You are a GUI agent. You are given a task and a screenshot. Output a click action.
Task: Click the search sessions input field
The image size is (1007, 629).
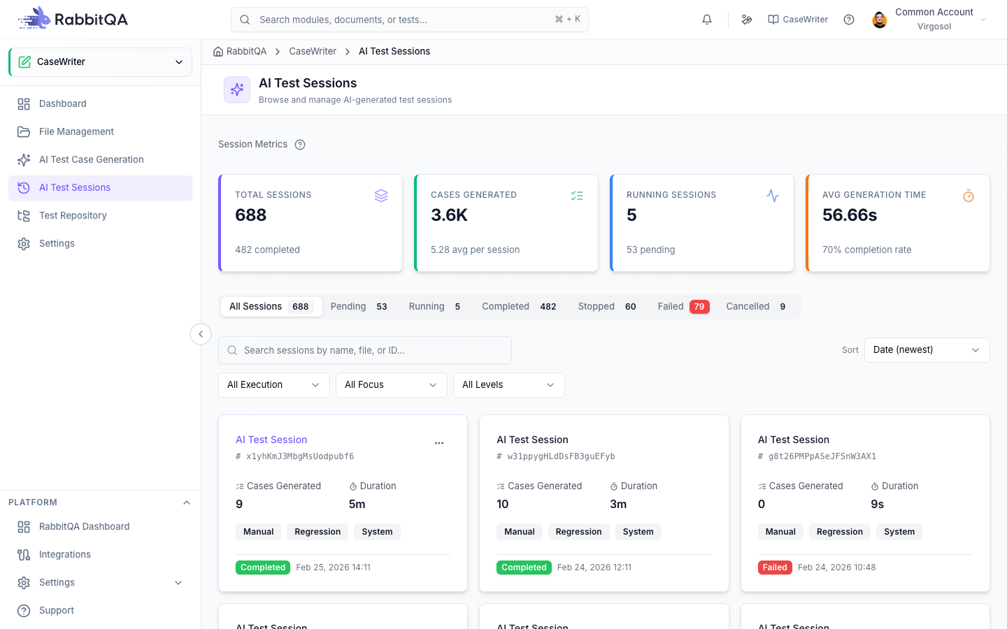365,350
